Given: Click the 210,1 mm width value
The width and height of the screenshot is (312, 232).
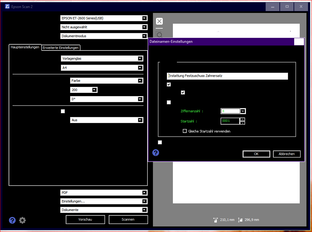Looking at the screenshot, I should pyautogui.click(x=227, y=220).
